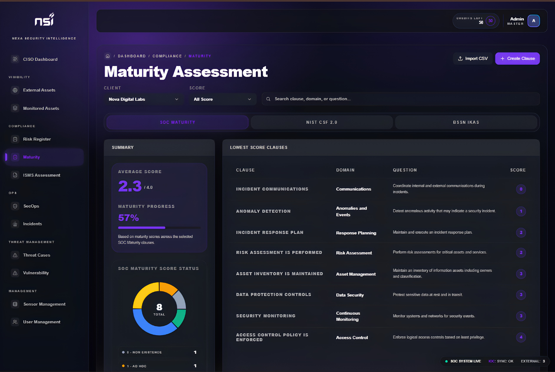Open User Management menu item

(x=44, y=322)
